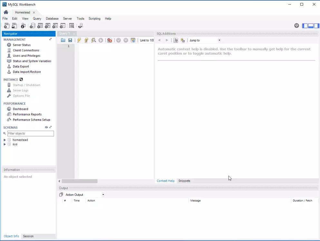
Task: Toggle the bottom output panel visibility
Action: tap(311, 26)
